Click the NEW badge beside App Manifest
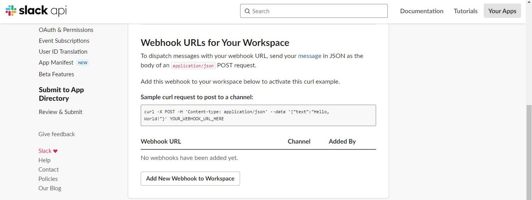The height and width of the screenshot is (200, 532). [83, 63]
